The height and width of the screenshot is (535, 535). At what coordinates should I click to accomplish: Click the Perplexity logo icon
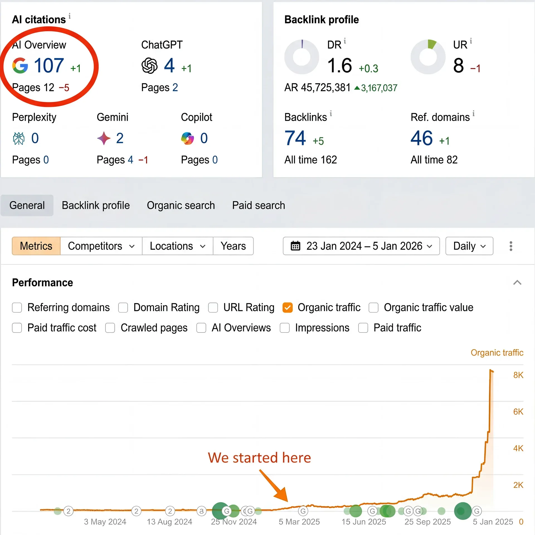tap(19, 138)
